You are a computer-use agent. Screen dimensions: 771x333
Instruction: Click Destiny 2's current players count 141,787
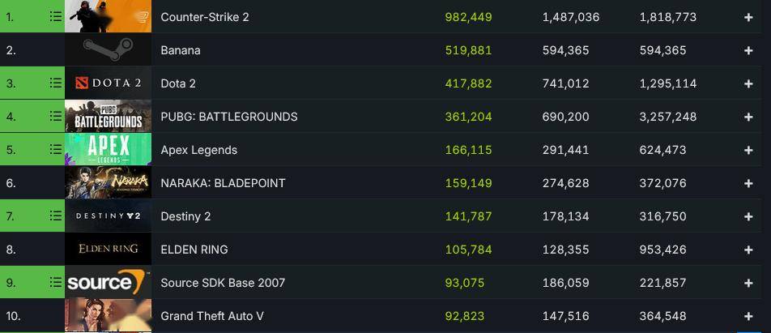(x=468, y=216)
